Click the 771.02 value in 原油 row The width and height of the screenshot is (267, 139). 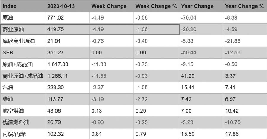point(54,18)
